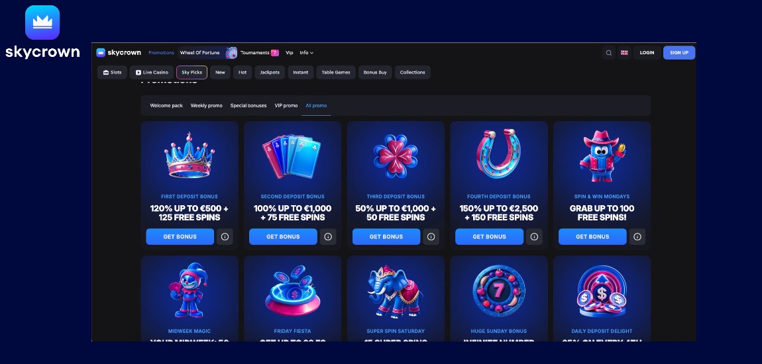Click '150% UP TO €2,500 + 150 FREE SPINS' text
Viewport: 762px width, 364px height.
498,213
